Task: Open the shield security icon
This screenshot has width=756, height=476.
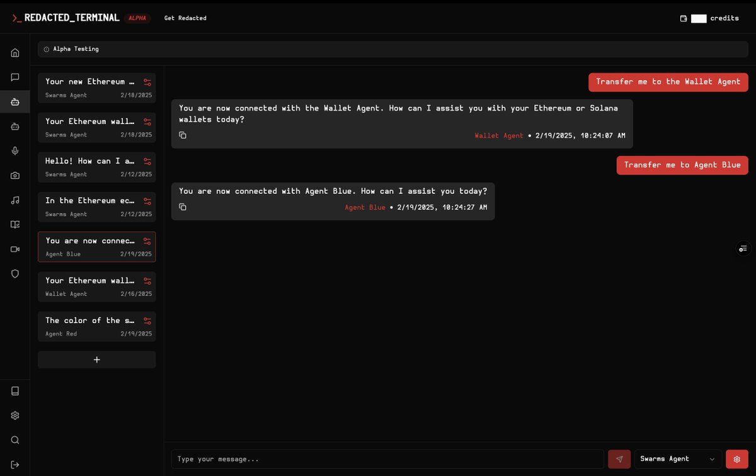Action: click(x=15, y=274)
